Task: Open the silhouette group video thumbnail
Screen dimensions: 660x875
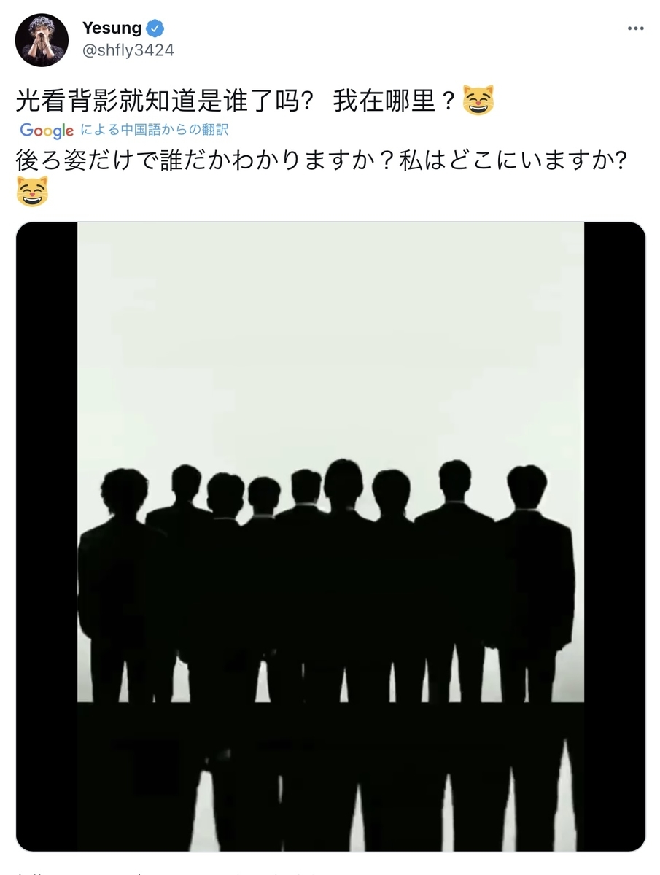Action: pos(330,536)
